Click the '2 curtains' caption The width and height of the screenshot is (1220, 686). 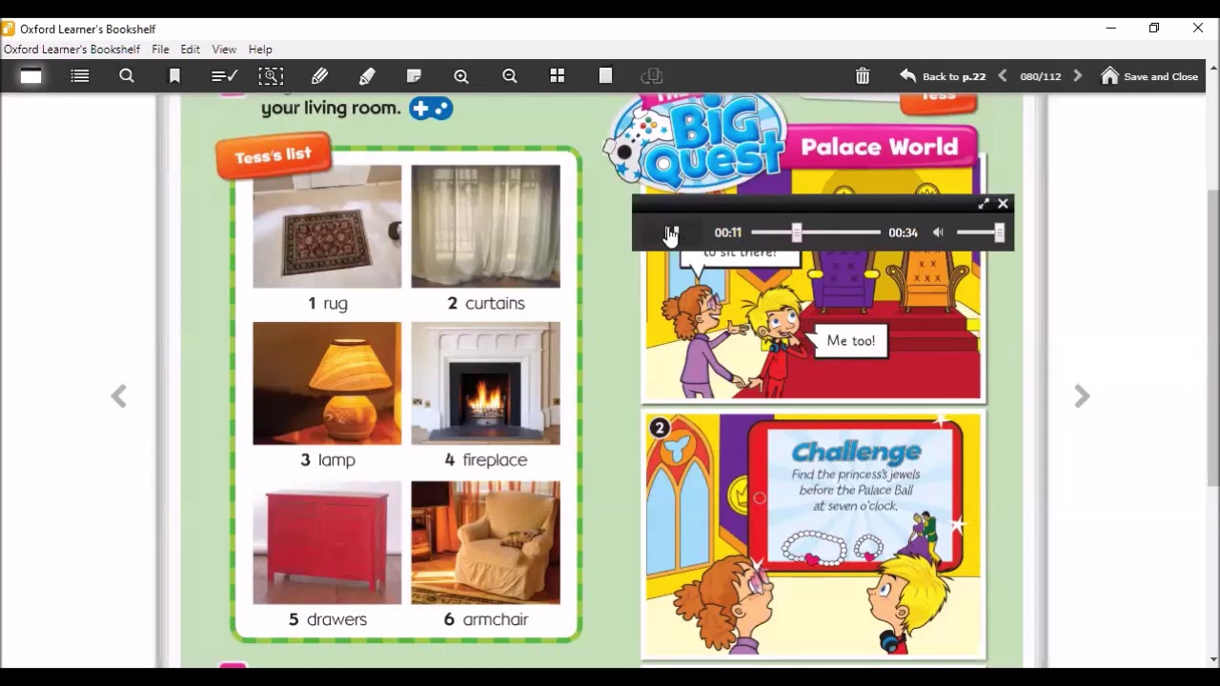(486, 303)
